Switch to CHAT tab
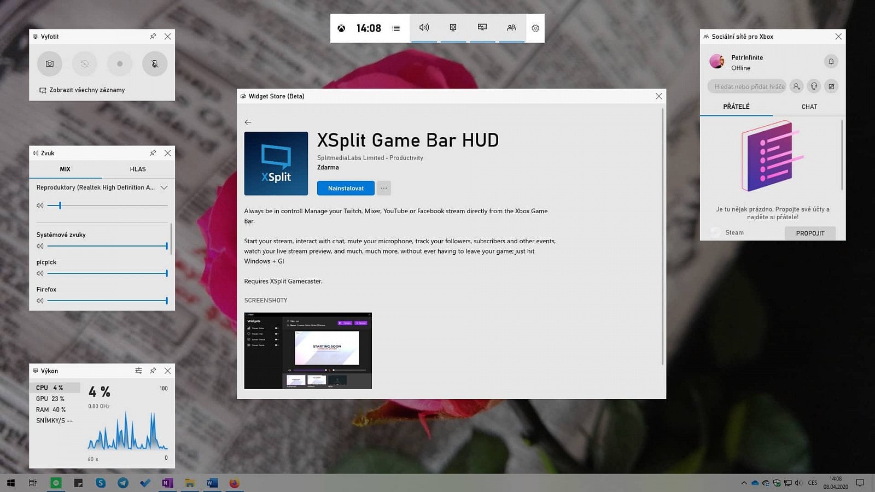The image size is (875, 492). (809, 107)
